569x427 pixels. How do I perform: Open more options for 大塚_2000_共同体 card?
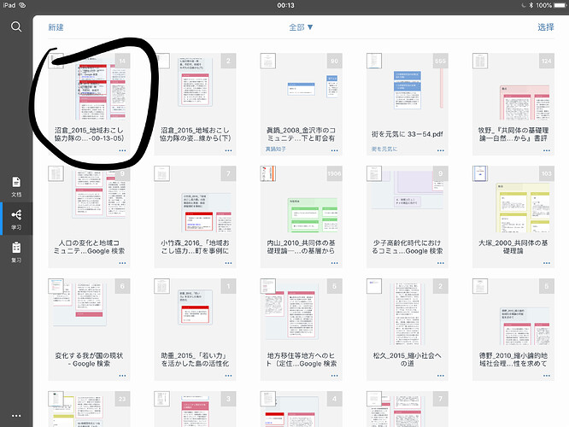coord(547,263)
